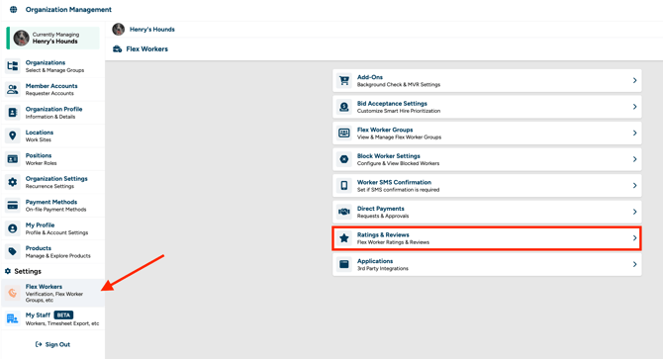Open Applications 3rd Party Integrations row

487,264
